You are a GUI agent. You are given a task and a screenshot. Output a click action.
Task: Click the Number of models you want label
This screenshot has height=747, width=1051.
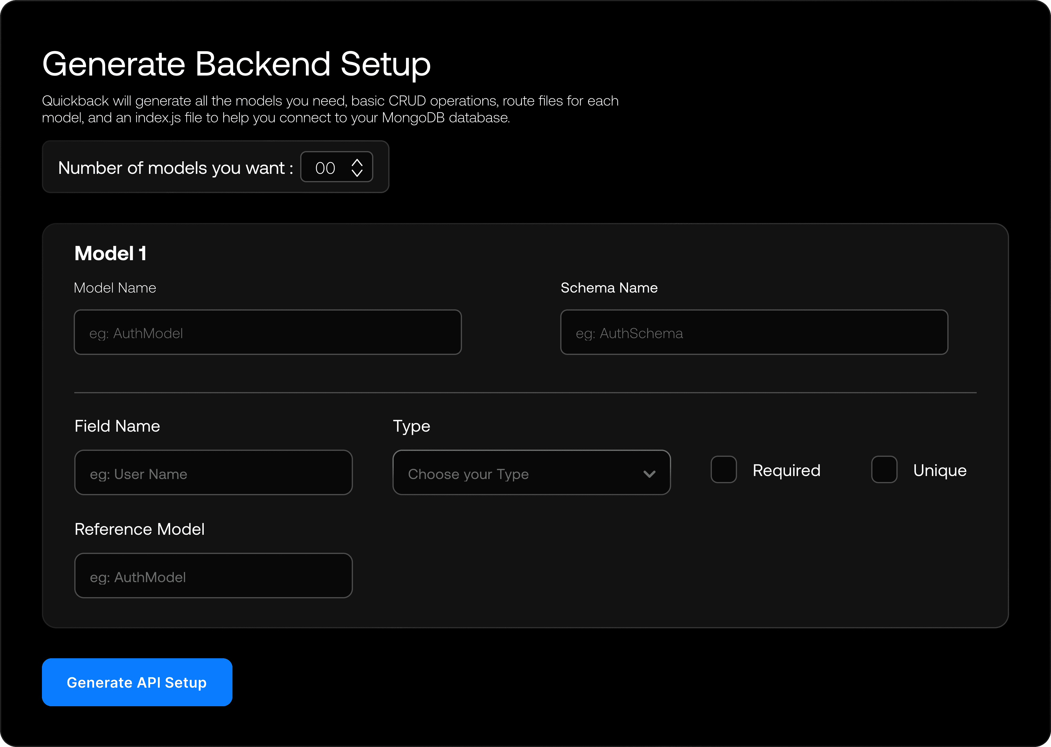tap(176, 168)
